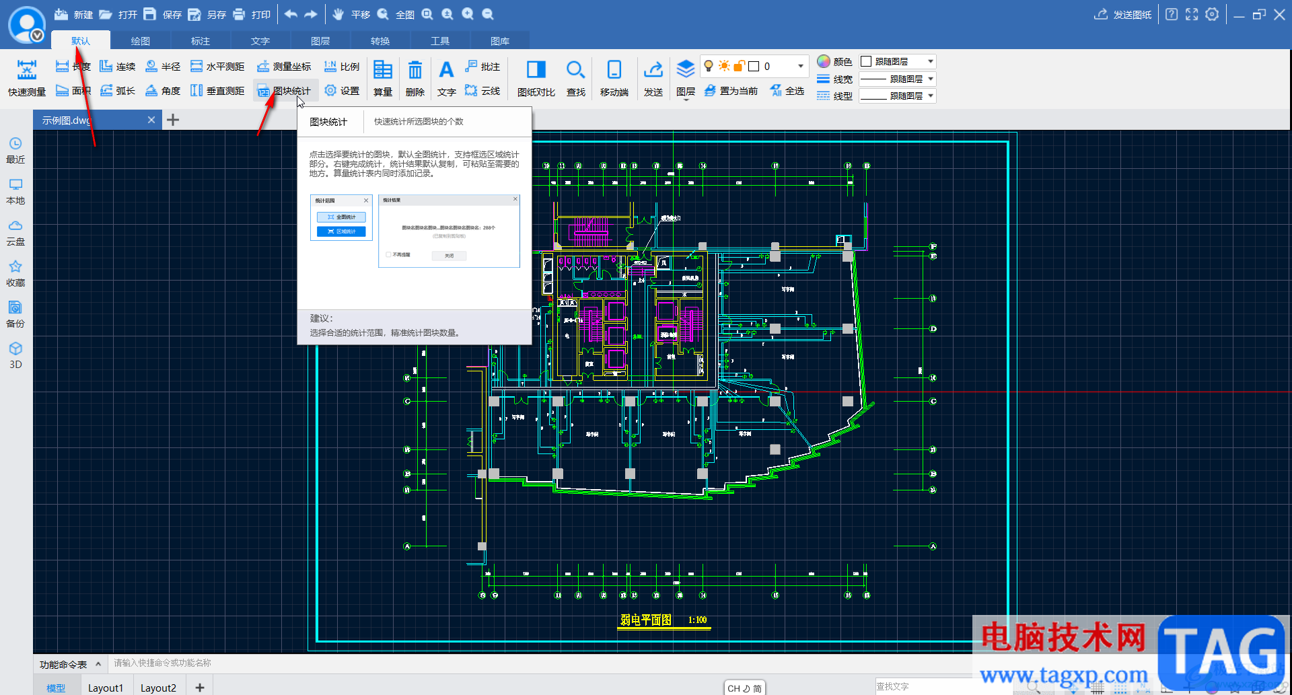Expand the 功能命令表 command list
Image resolution: width=1292 pixels, height=695 pixels.
(70, 664)
